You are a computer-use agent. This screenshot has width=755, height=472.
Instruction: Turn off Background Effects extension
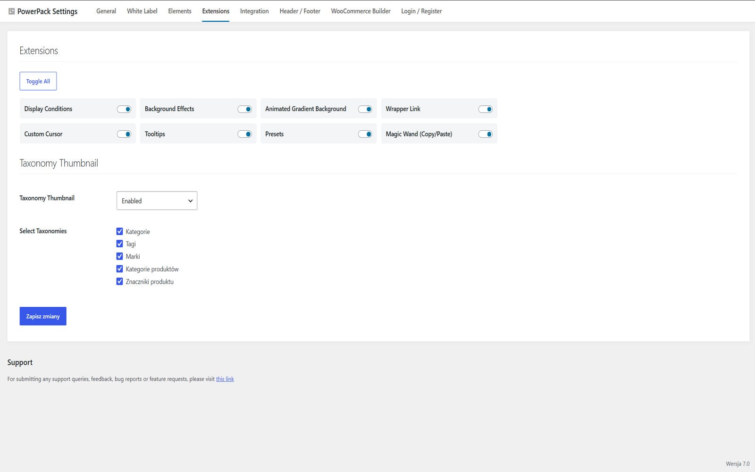(244, 109)
